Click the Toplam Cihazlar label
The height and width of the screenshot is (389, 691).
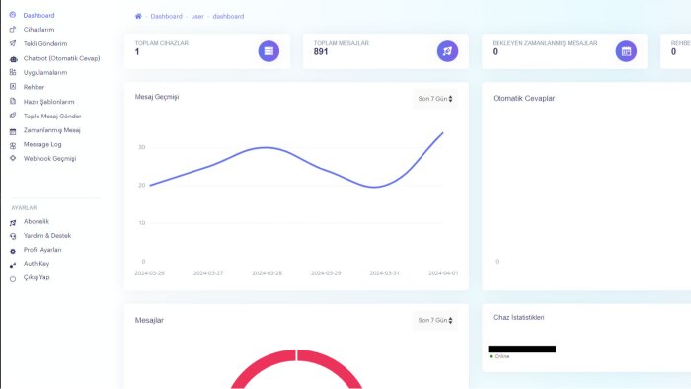[162, 43]
